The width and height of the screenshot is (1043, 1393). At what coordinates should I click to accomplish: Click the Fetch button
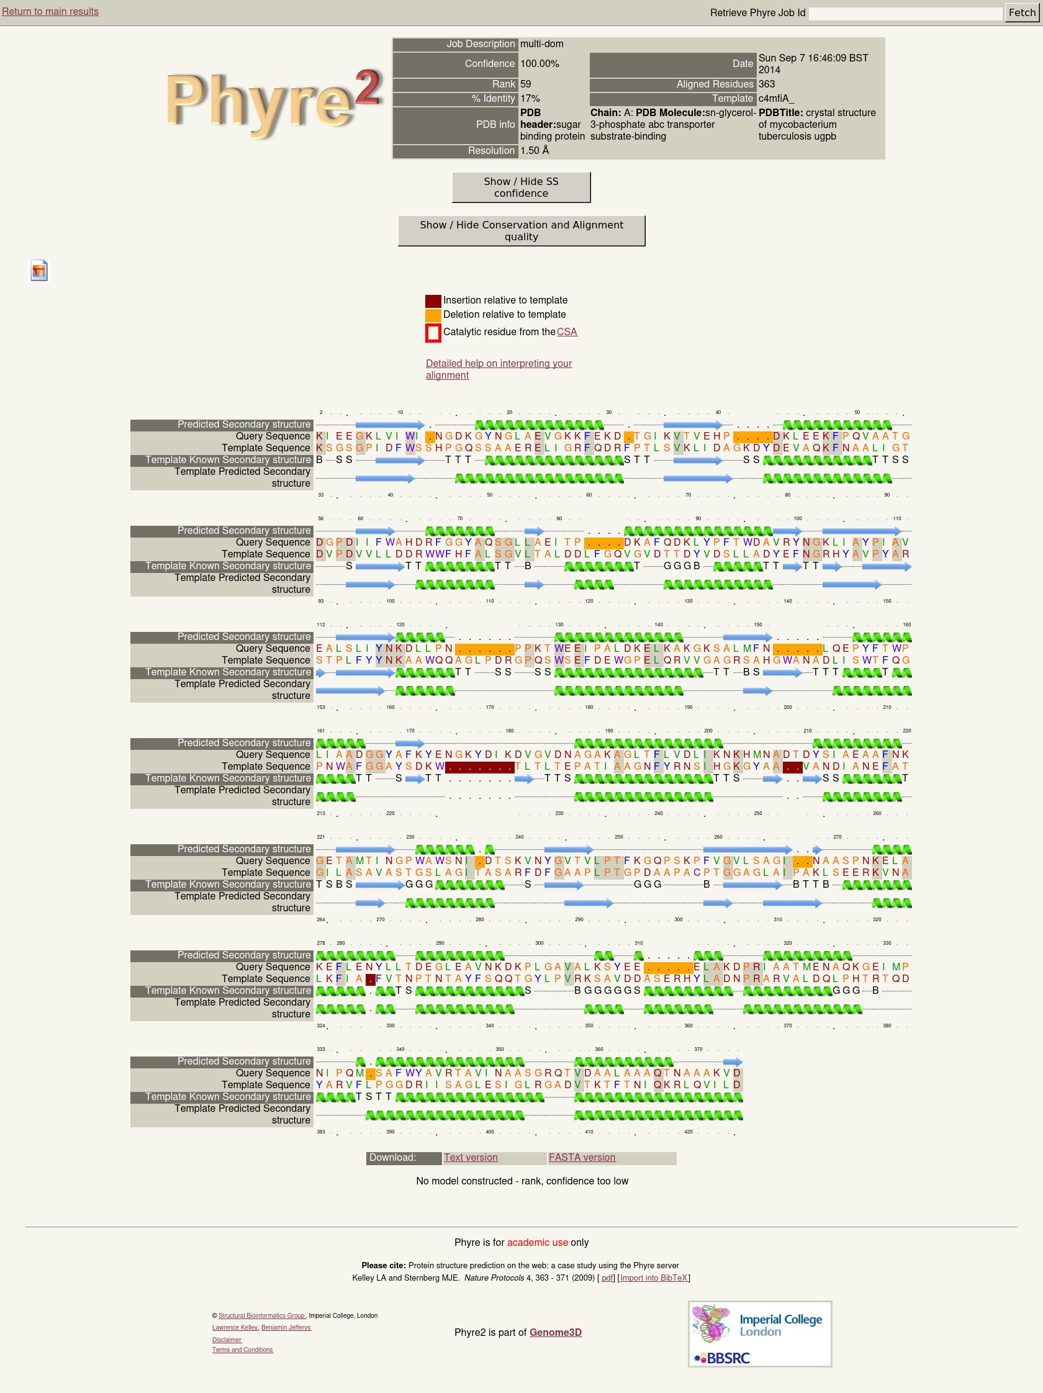click(1021, 12)
